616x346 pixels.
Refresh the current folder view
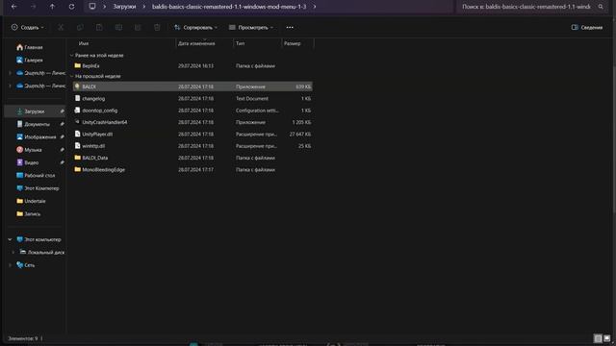(71, 7)
